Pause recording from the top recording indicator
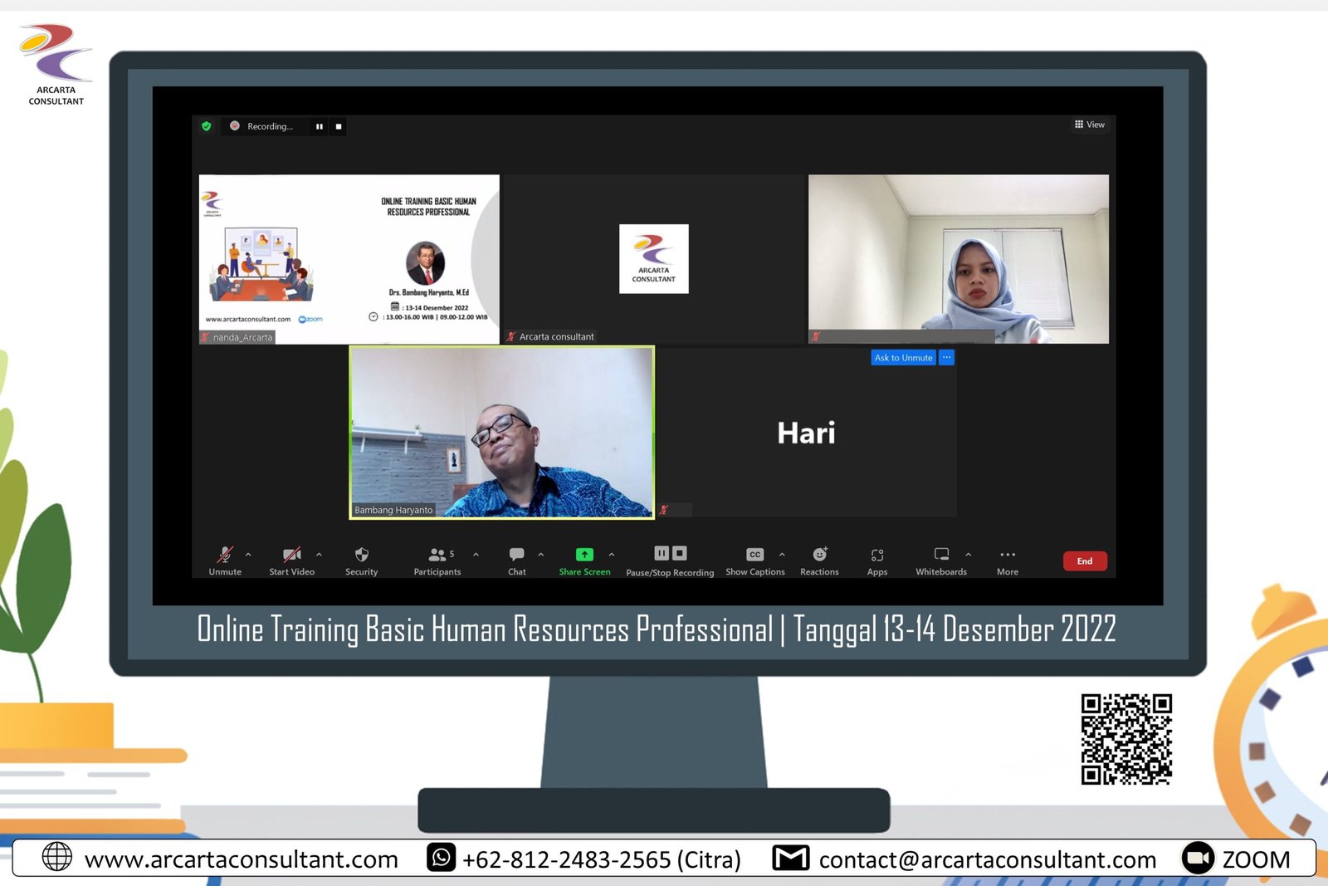This screenshot has width=1328, height=886. (x=319, y=126)
